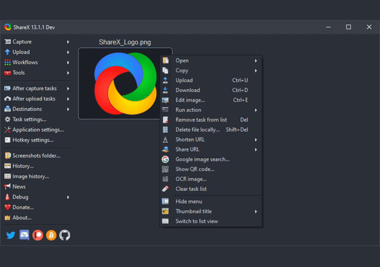Click the QR code icon
The width and height of the screenshot is (380, 267).
pyautogui.click(x=165, y=169)
